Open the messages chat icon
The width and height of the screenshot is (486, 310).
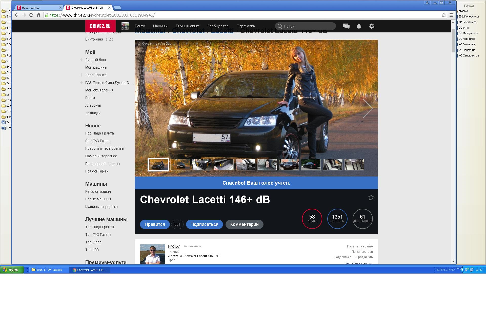point(346,26)
